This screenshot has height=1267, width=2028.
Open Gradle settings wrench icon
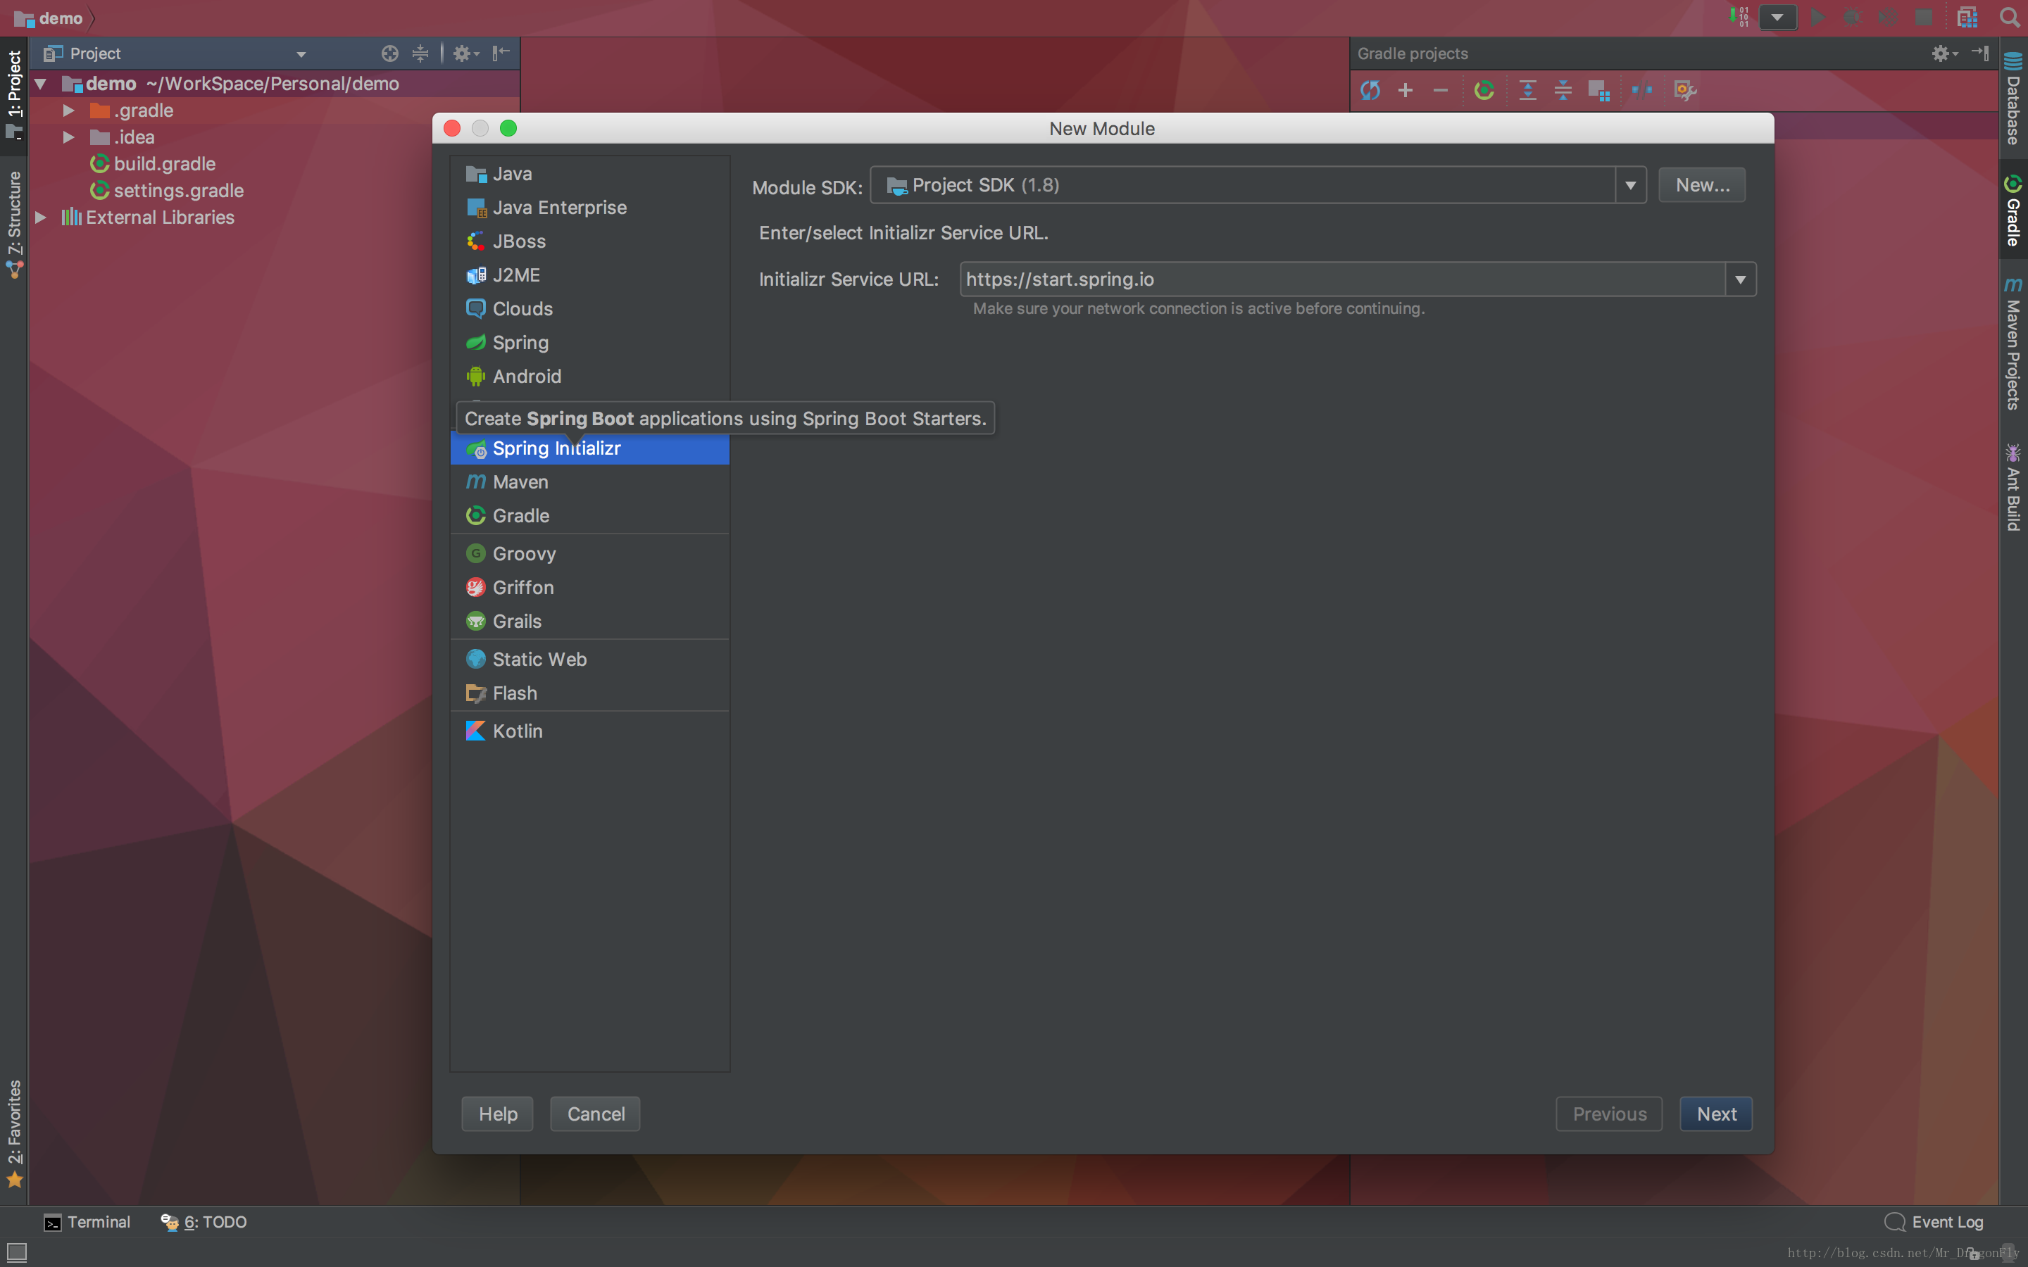click(x=1685, y=91)
